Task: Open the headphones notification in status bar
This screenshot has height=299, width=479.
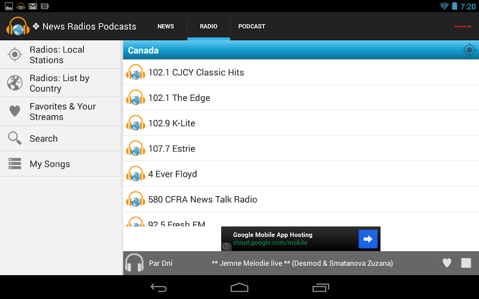Action: point(21,6)
